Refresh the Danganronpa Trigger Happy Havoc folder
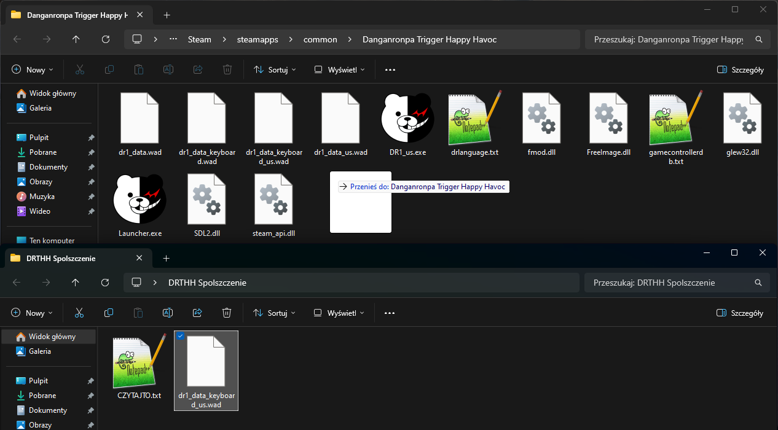The height and width of the screenshot is (430, 778). click(105, 39)
